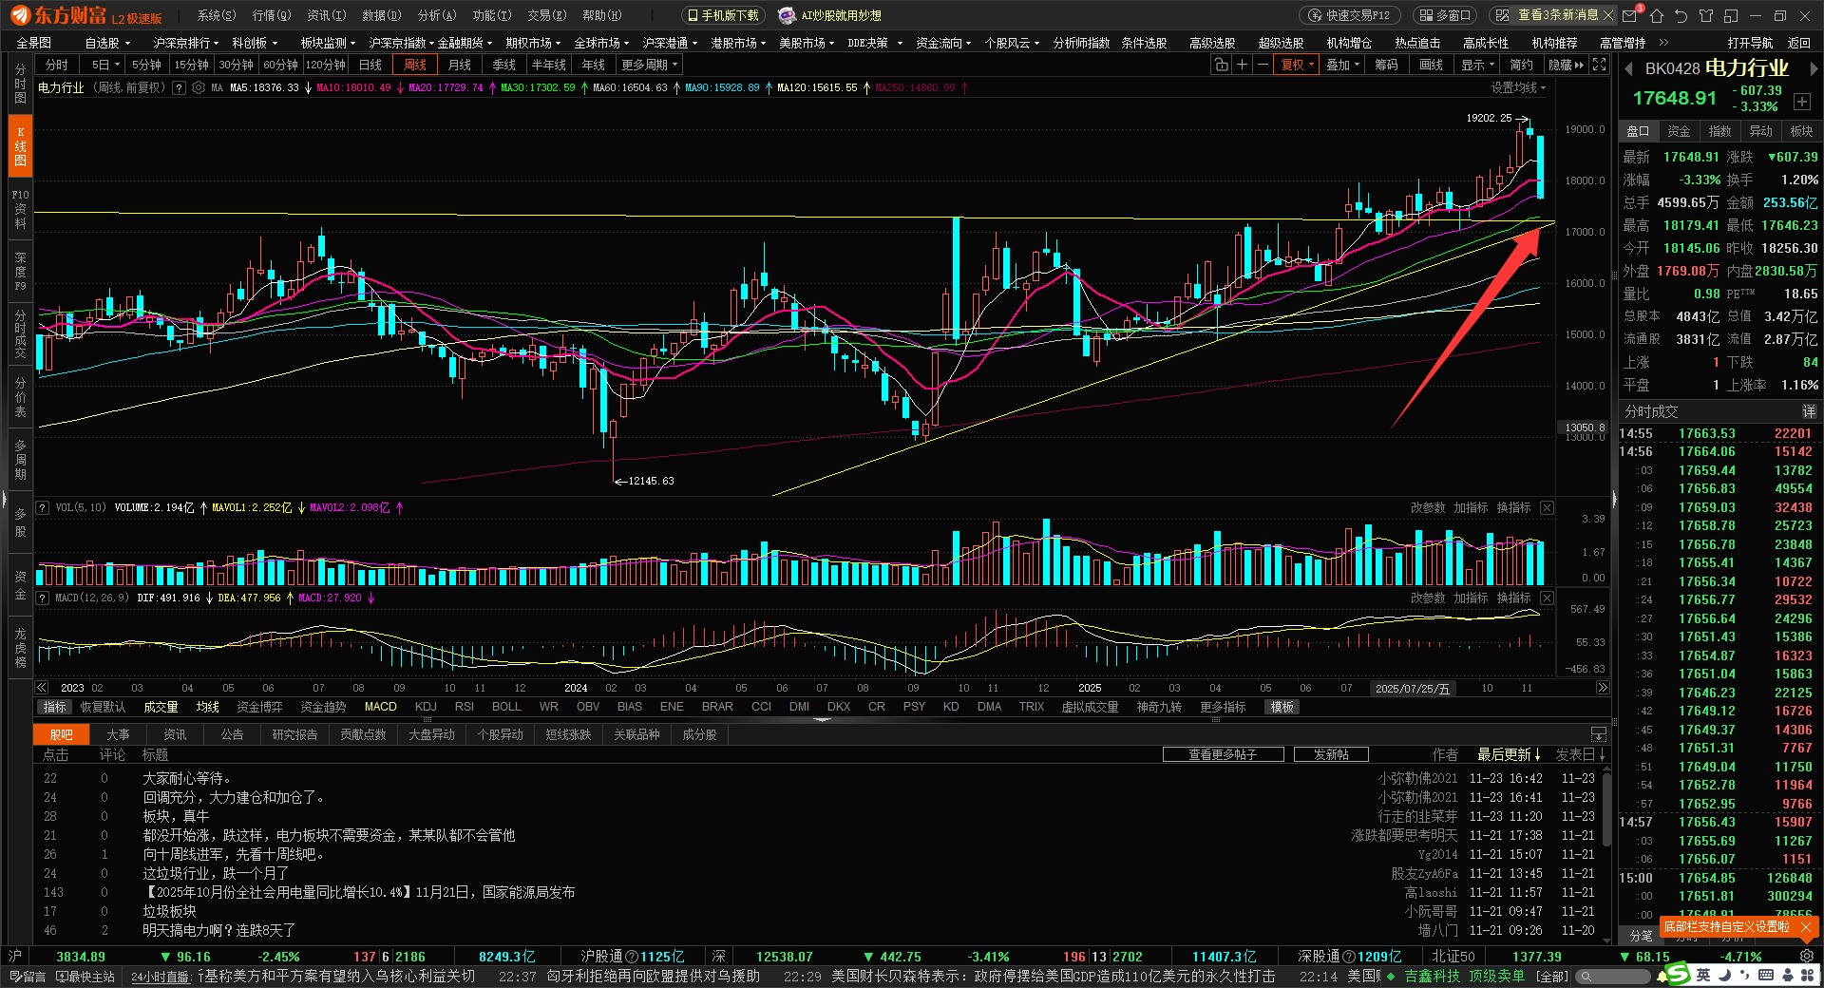1824x988 pixels.
Task: Toggle the 筹码 chip distribution view
Action: tap(1386, 65)
